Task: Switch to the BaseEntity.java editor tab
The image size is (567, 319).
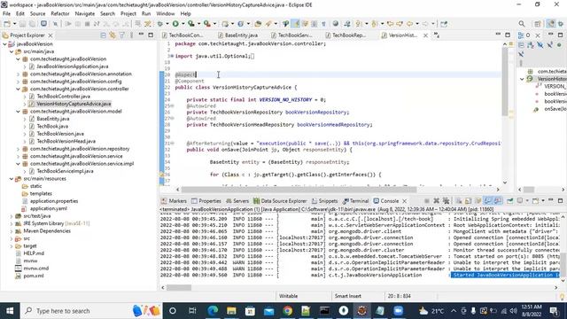Action: coord(237,35)
